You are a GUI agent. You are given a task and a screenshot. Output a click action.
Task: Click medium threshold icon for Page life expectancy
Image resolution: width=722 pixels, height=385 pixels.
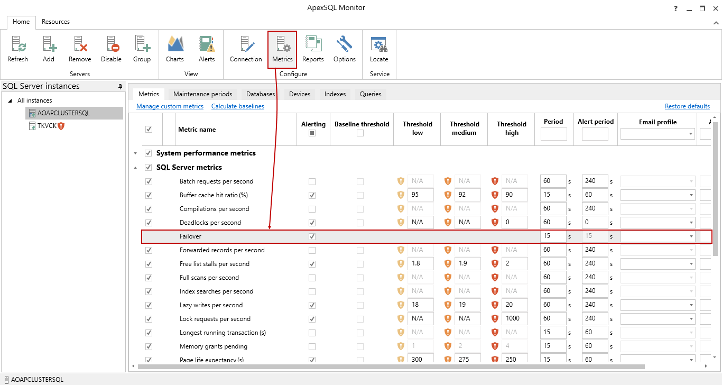coord(448,360)
